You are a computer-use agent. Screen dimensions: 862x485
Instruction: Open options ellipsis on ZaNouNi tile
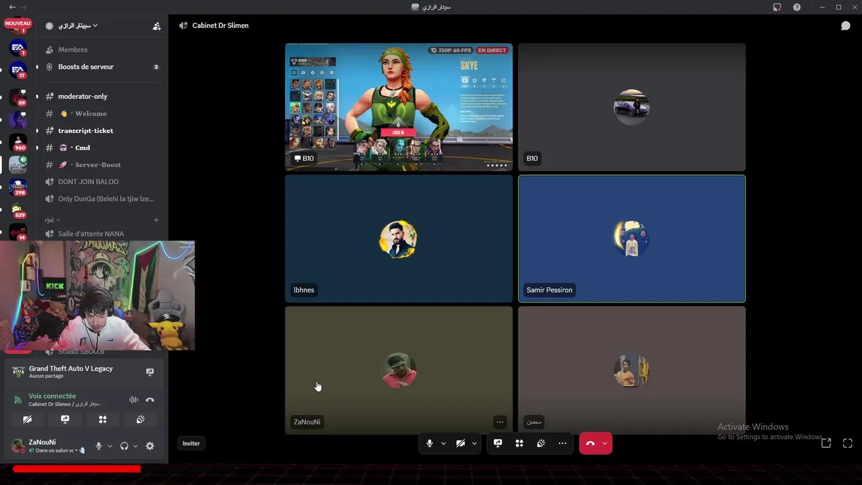(x=500, y=422)
